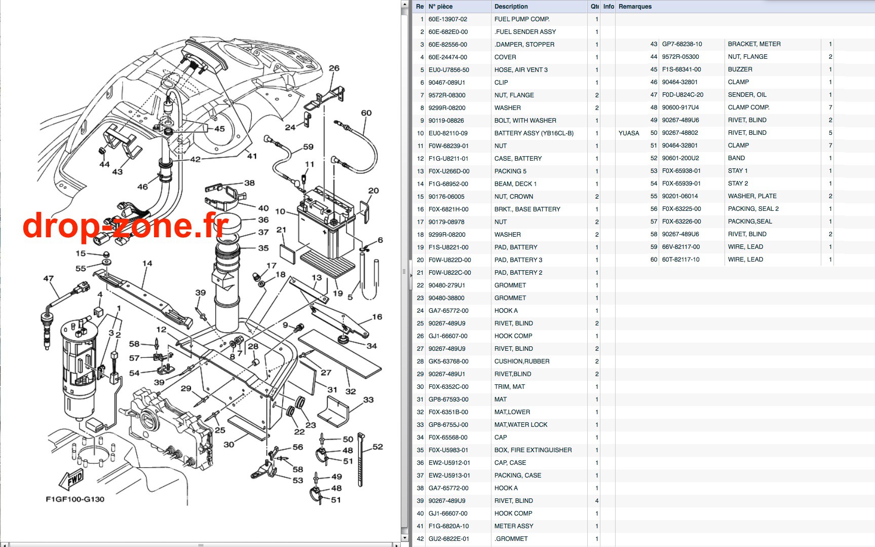Click callout number 26 in diagram
Screen dimensions: 875x547
pyautogui.click(x=334, y=68)
